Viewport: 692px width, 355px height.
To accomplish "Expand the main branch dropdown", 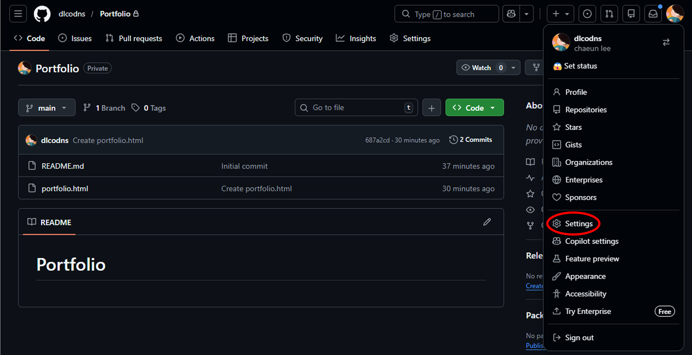I will click(x=47, y=108).
